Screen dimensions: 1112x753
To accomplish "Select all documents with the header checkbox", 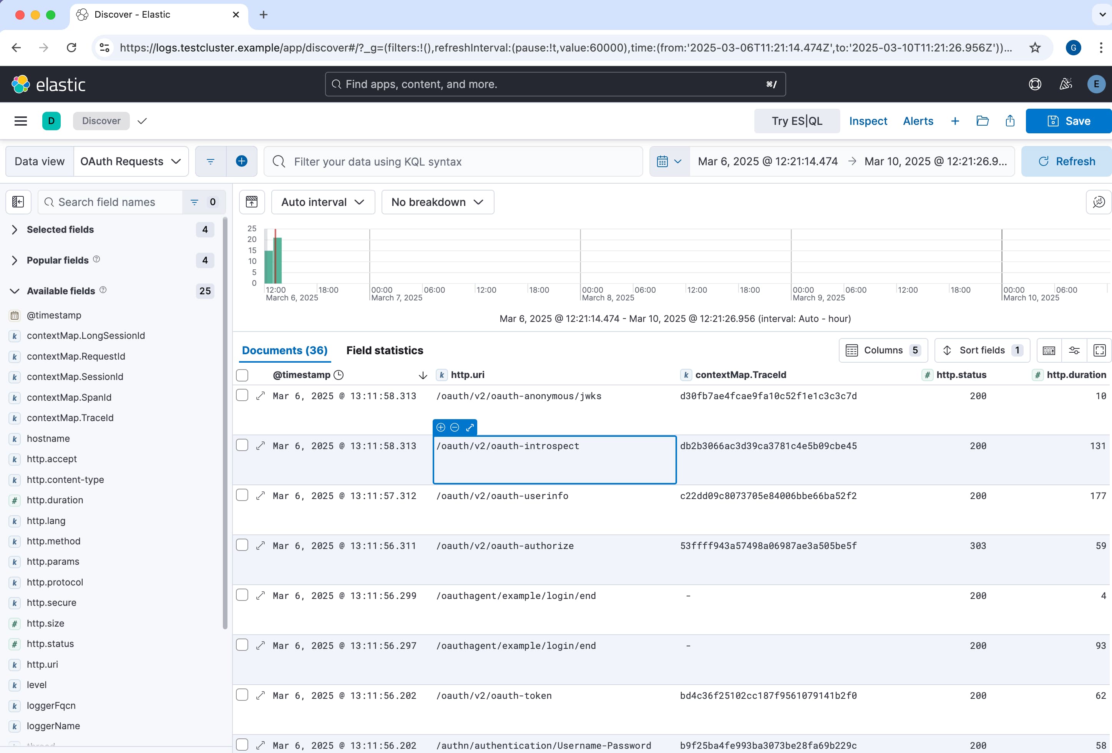I will tap(242, 375).
